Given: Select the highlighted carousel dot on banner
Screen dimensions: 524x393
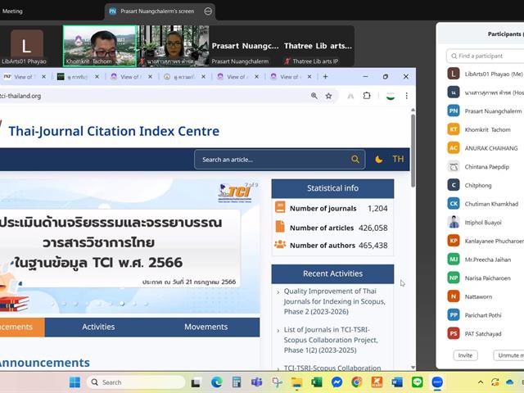Looking at the screenshot, I should tap(122, 304).
